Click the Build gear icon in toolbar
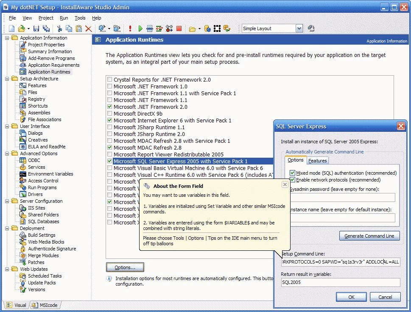The image size is (411, 312). click(102, 28)
